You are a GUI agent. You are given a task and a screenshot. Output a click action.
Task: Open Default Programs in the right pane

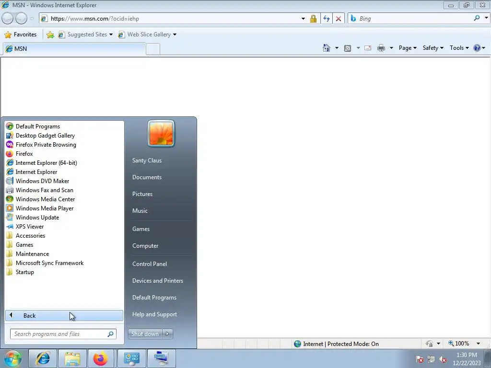click(154, 298)
